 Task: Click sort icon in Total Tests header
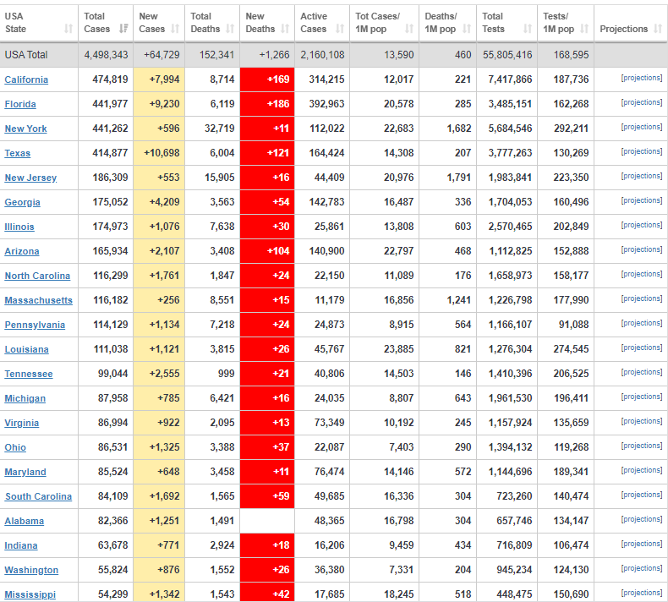click(528, 29)
